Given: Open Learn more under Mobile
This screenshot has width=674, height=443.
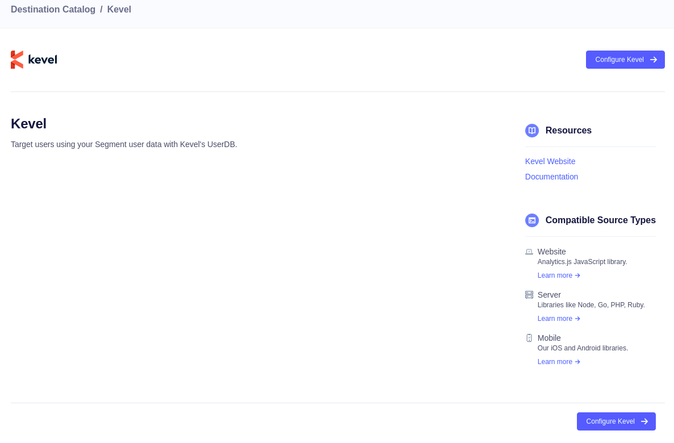Looking at the screenshot, I should point(555,362).
